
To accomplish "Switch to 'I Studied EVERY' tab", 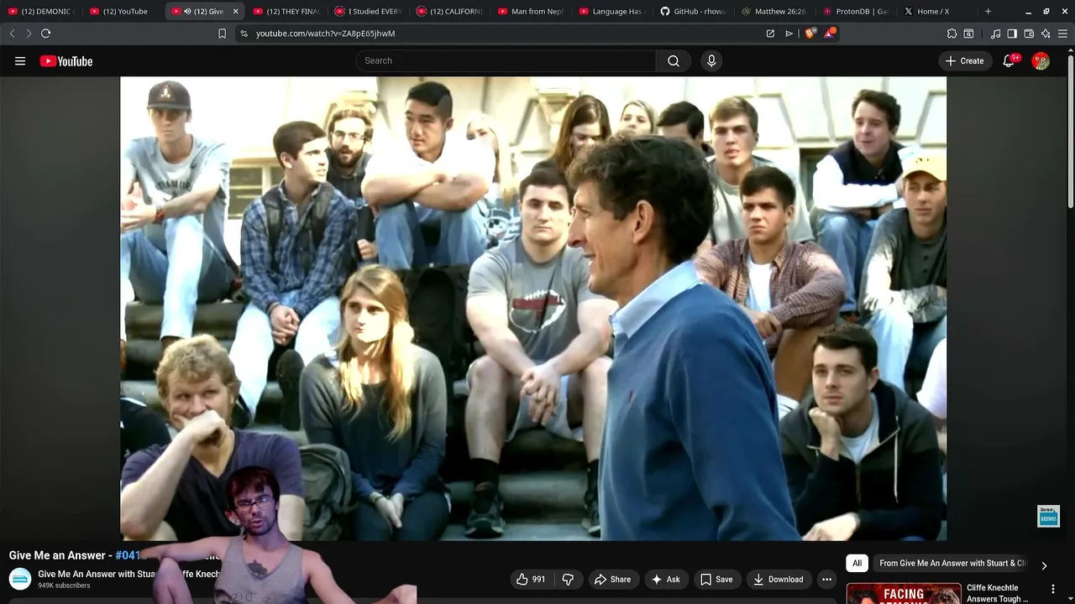I will coord(368,12).
